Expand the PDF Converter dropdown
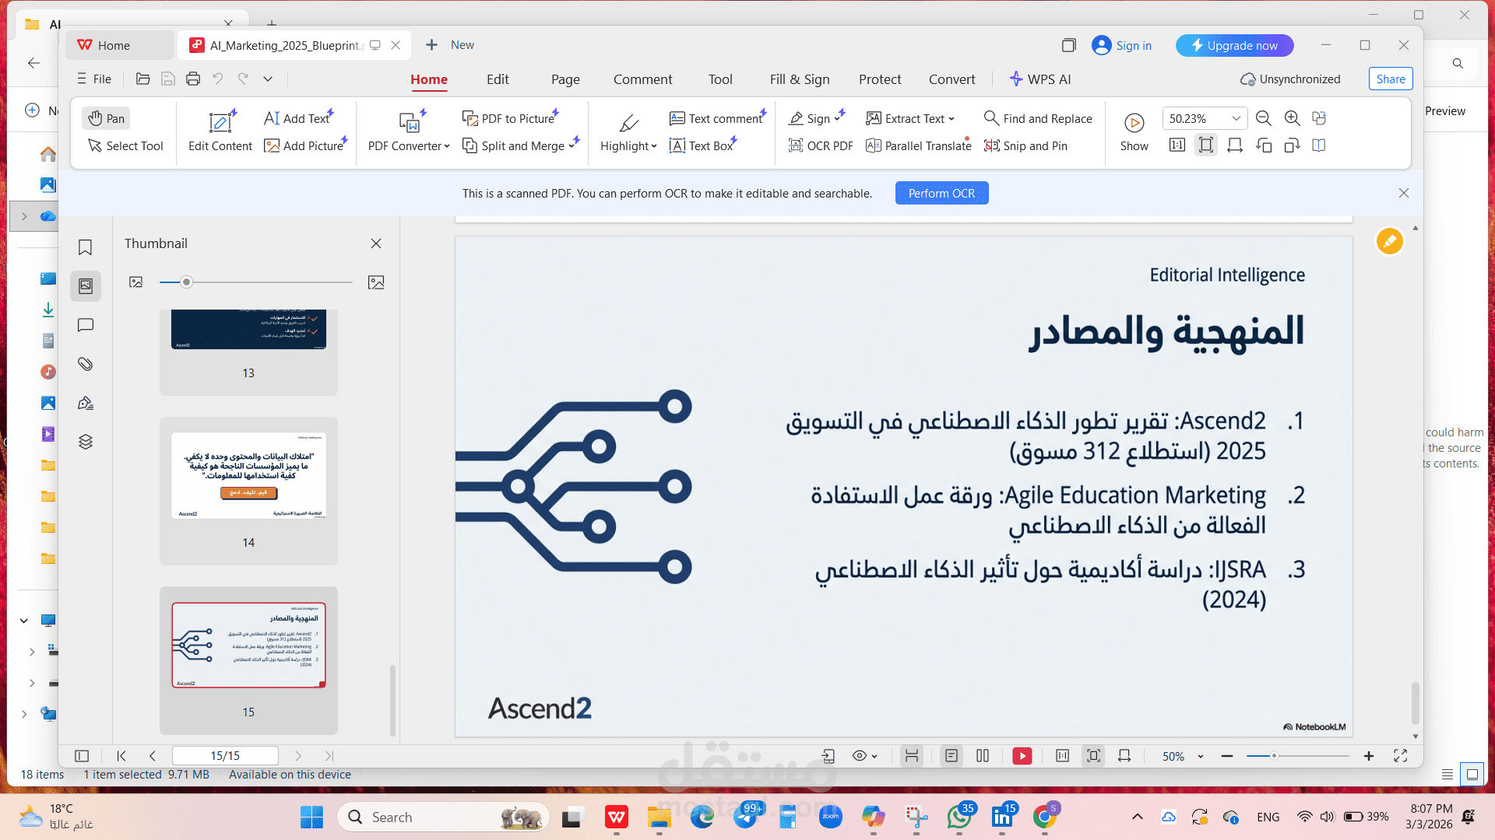This screenshot has height=840, width=1495. click(x=447, y=146)
